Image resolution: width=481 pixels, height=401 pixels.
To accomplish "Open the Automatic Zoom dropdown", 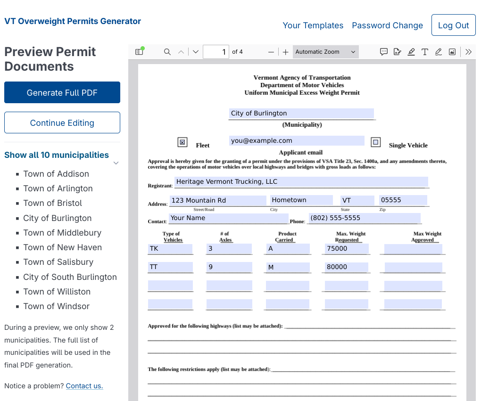I will coord(325,52).
